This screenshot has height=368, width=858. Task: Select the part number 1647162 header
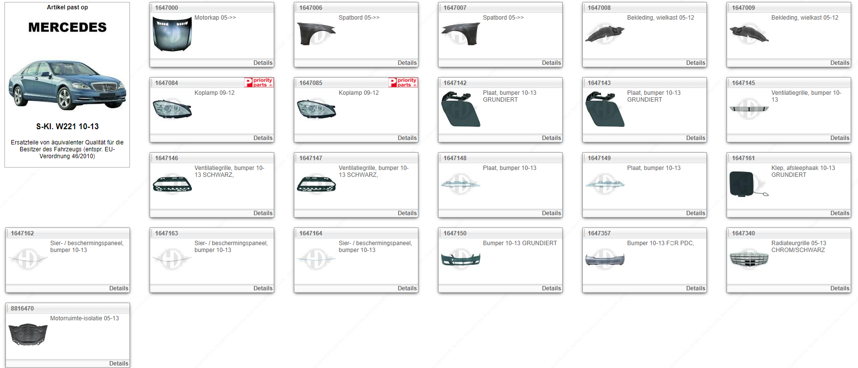click(22, 233)
